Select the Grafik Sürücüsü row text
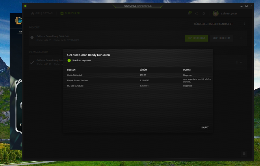The image size is (260, 166). (75, 75)
